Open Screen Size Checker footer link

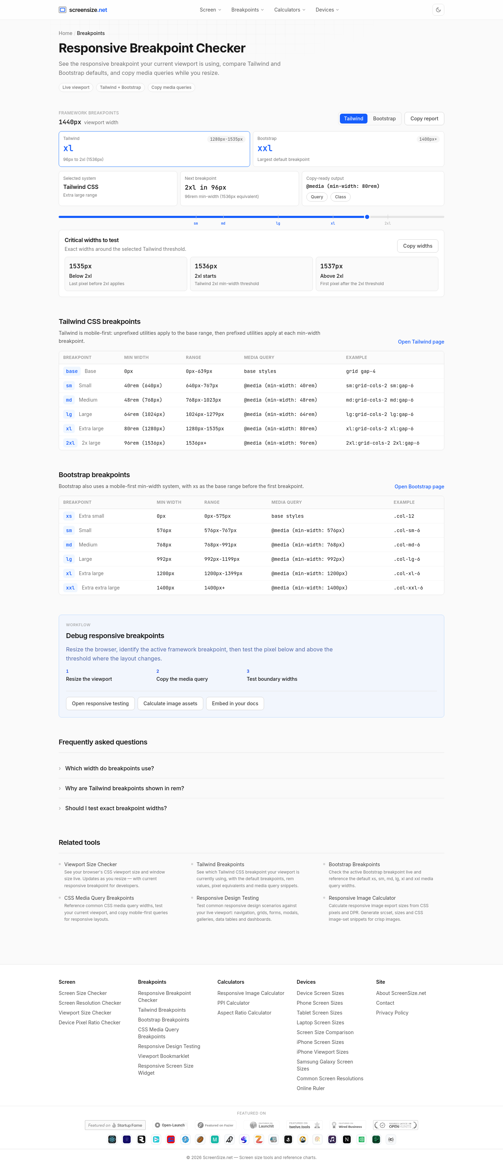[83, 993]
